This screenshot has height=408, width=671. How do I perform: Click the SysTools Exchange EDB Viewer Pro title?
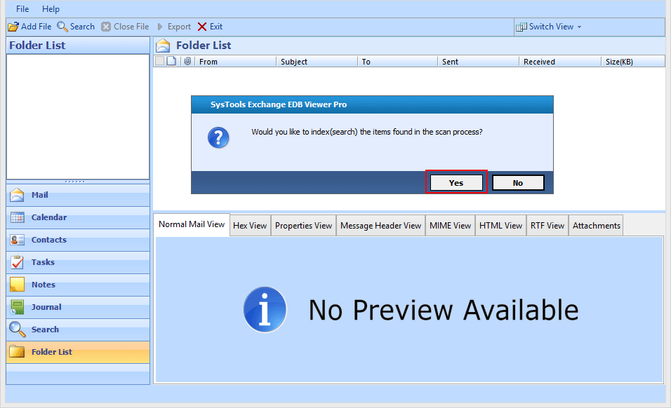coord(279,104)
